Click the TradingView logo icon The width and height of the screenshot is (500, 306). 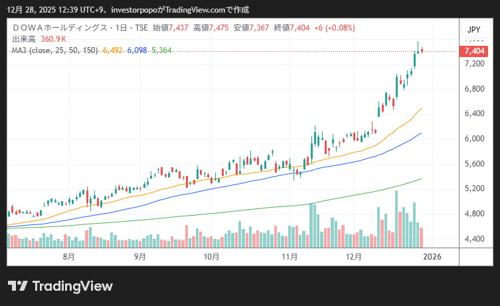17,286
